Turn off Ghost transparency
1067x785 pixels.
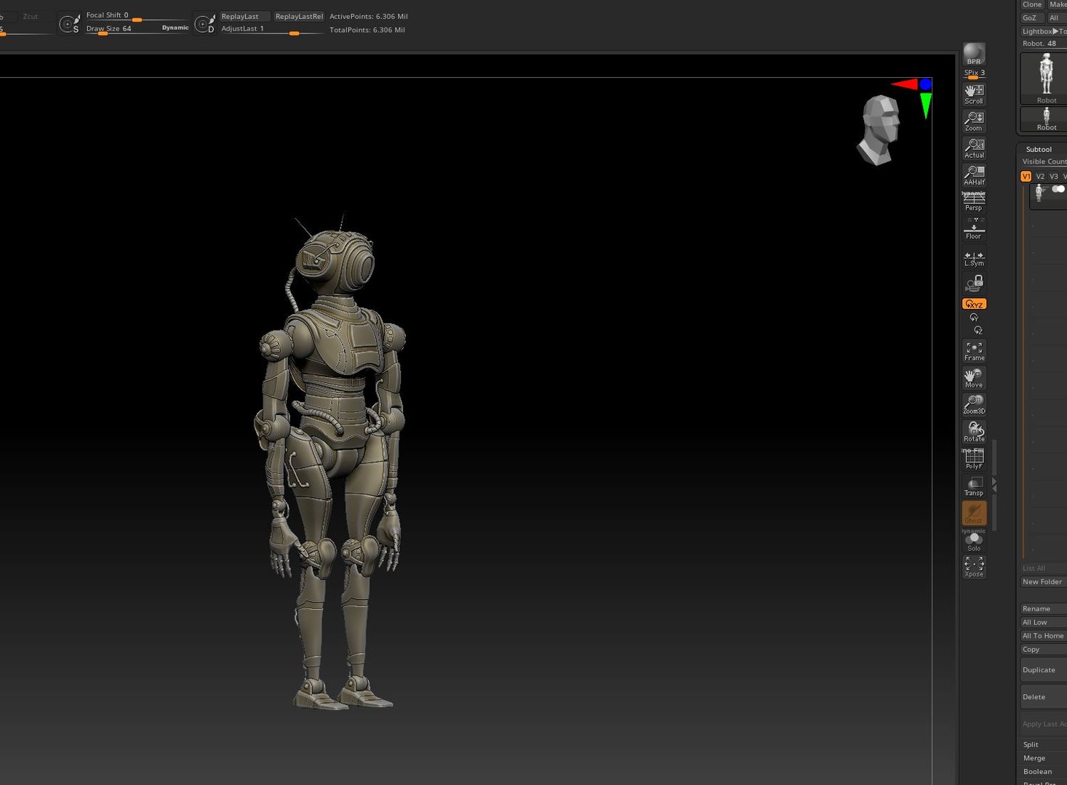(974, 513)
